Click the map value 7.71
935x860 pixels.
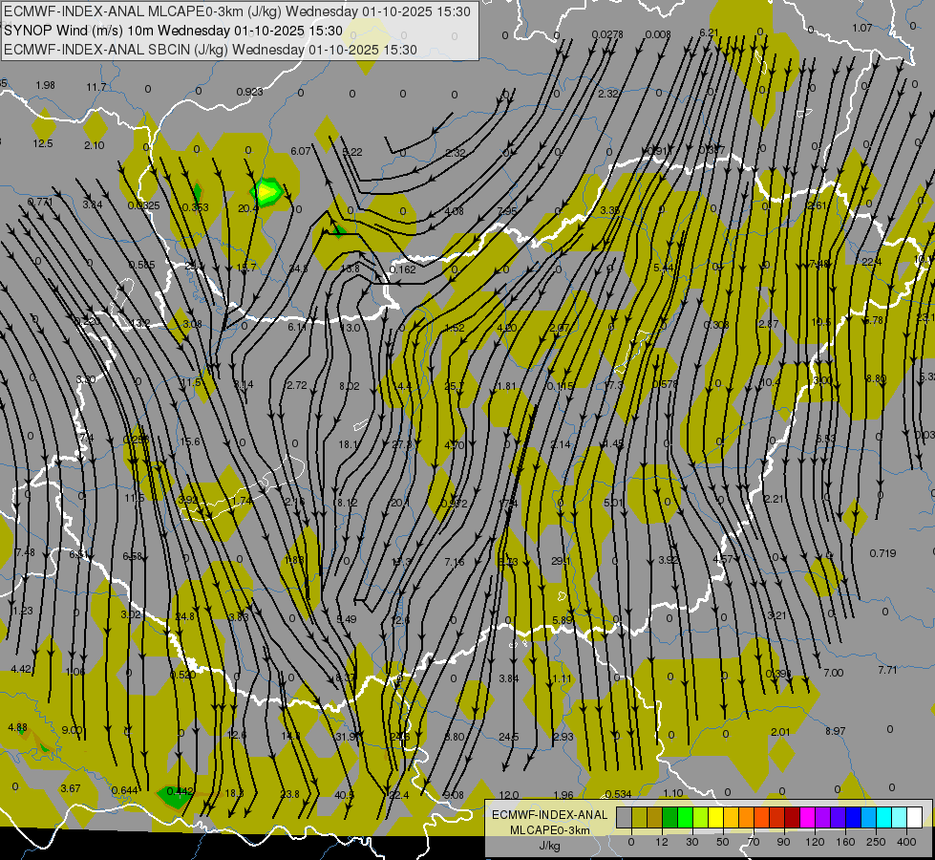[887, 670]
